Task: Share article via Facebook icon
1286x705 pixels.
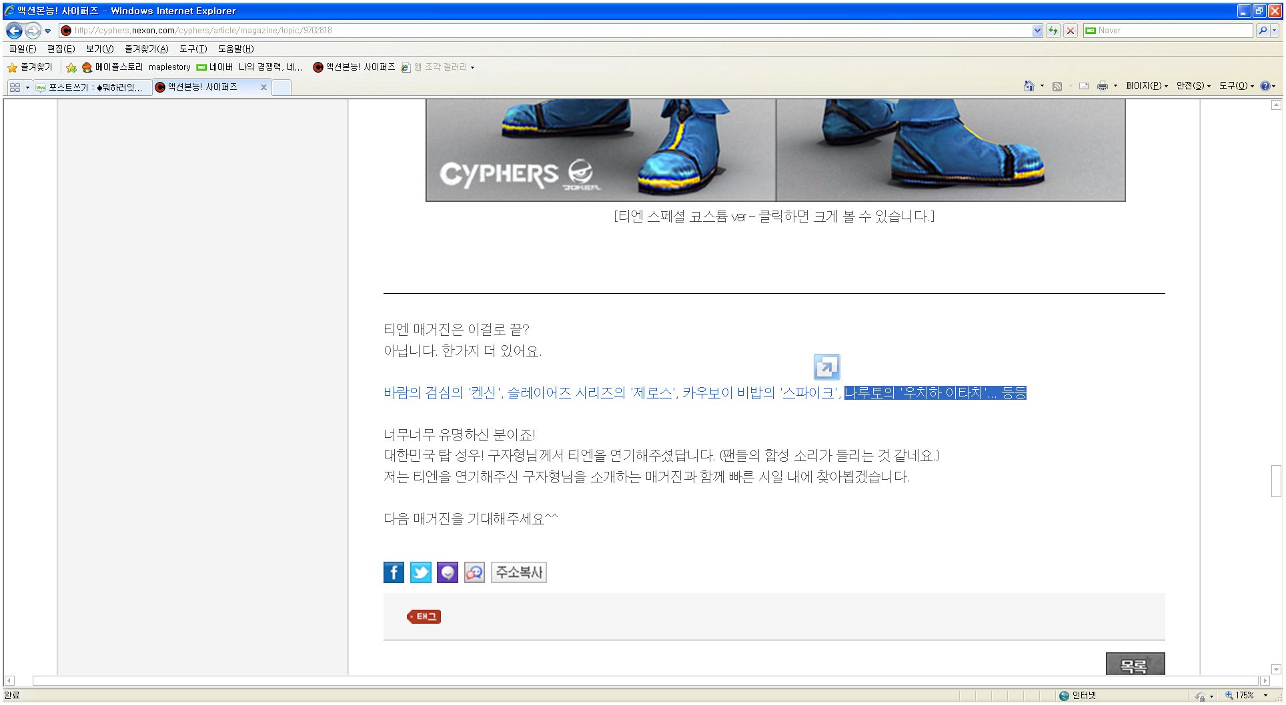Action: click(x=394, y=572)
